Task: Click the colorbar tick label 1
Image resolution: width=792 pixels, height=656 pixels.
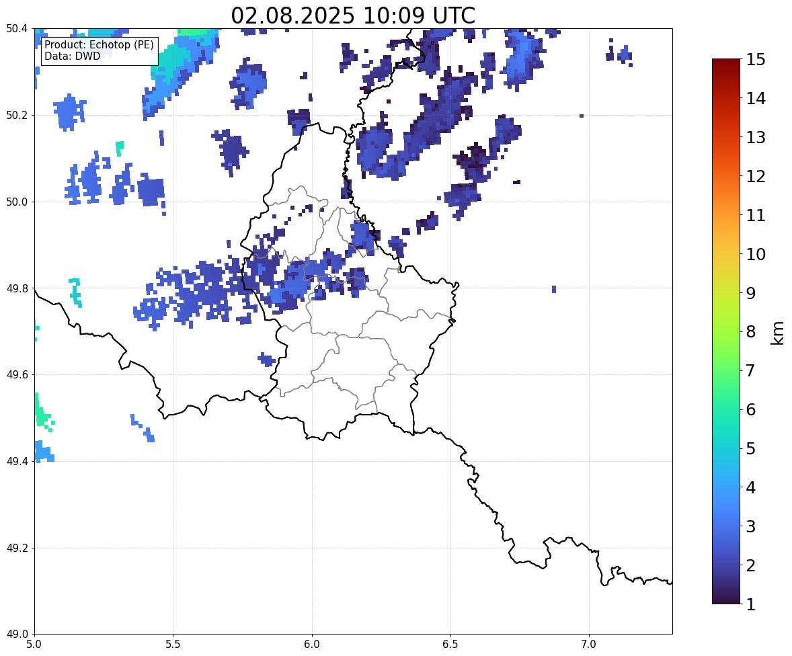Action: 750,604
